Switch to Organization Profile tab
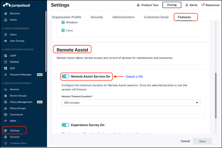The image size is (222, 148). (66, 17)
